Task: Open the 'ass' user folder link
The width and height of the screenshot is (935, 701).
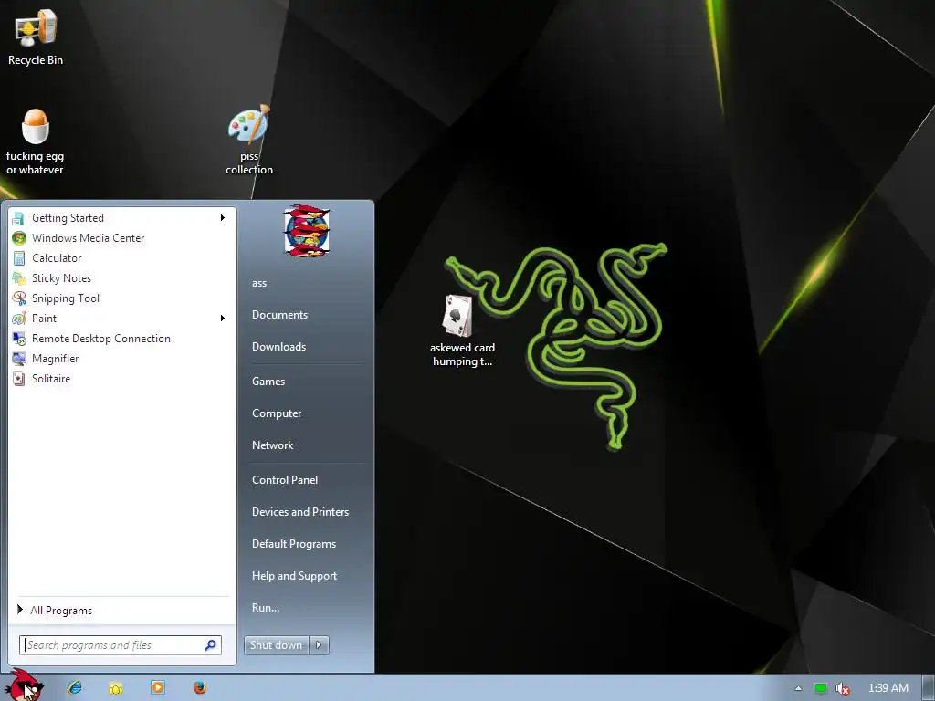Action: tap(259, 283)
